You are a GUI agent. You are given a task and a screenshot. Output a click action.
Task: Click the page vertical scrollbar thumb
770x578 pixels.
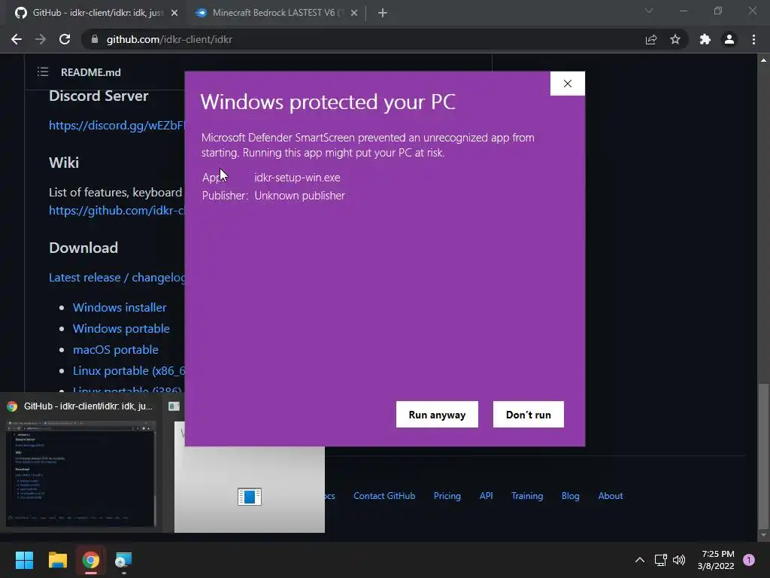763,455
